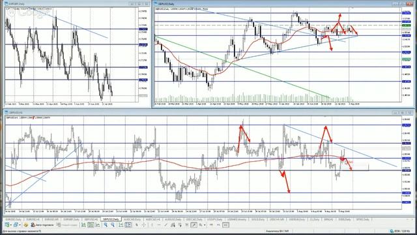The image size is (417, 235).
Task: Select the Equidistant Channel tool
Action: click(173, 225)
